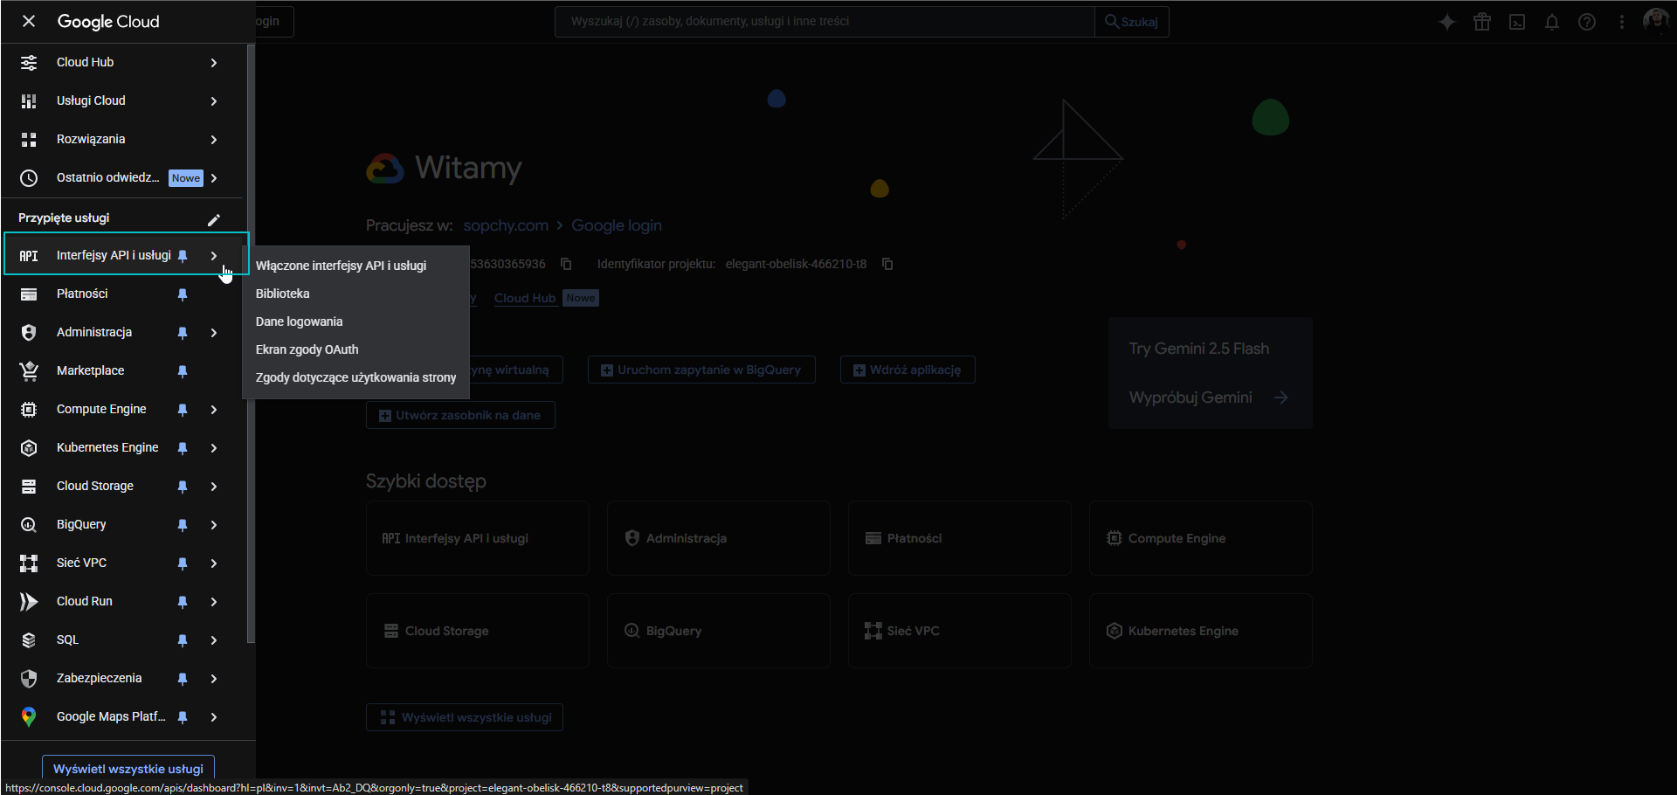Open the three-dot settings menu icon
The image size is (1677, 795).
click(x=1622, y=22)
